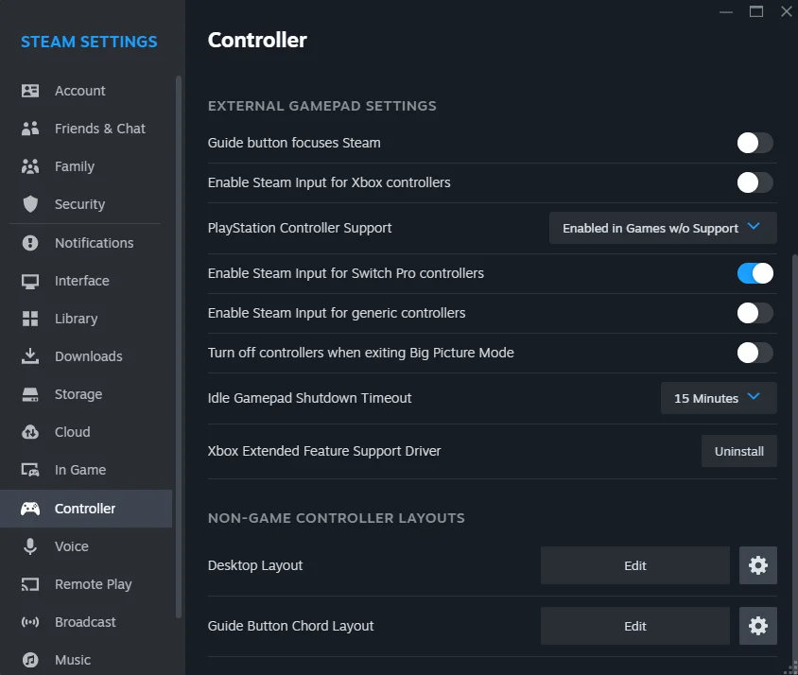Viewport: 798px width, 675px height.
Task: Go to Remote Play settings
Action: (x=86, y=584)
